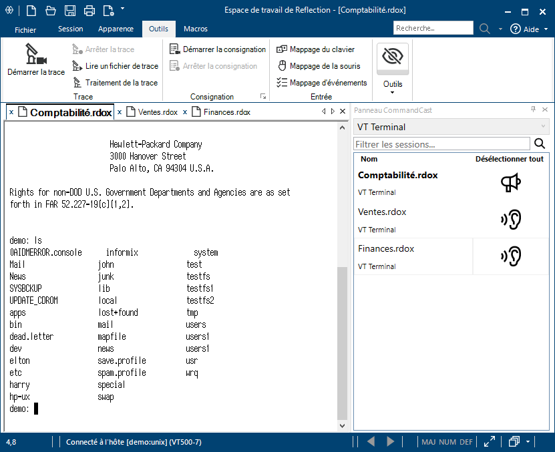This screenshot has height=452, width=555.
Task: Close the Ventes.rdox tab with its x
Action: pos(120,112)
